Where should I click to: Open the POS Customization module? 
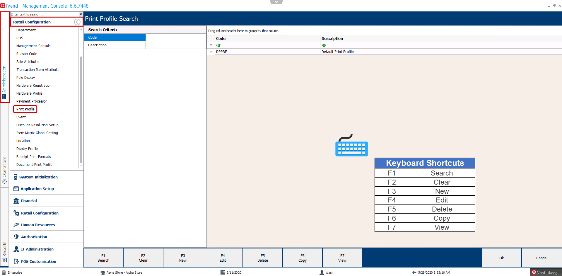tap(47, 261)
